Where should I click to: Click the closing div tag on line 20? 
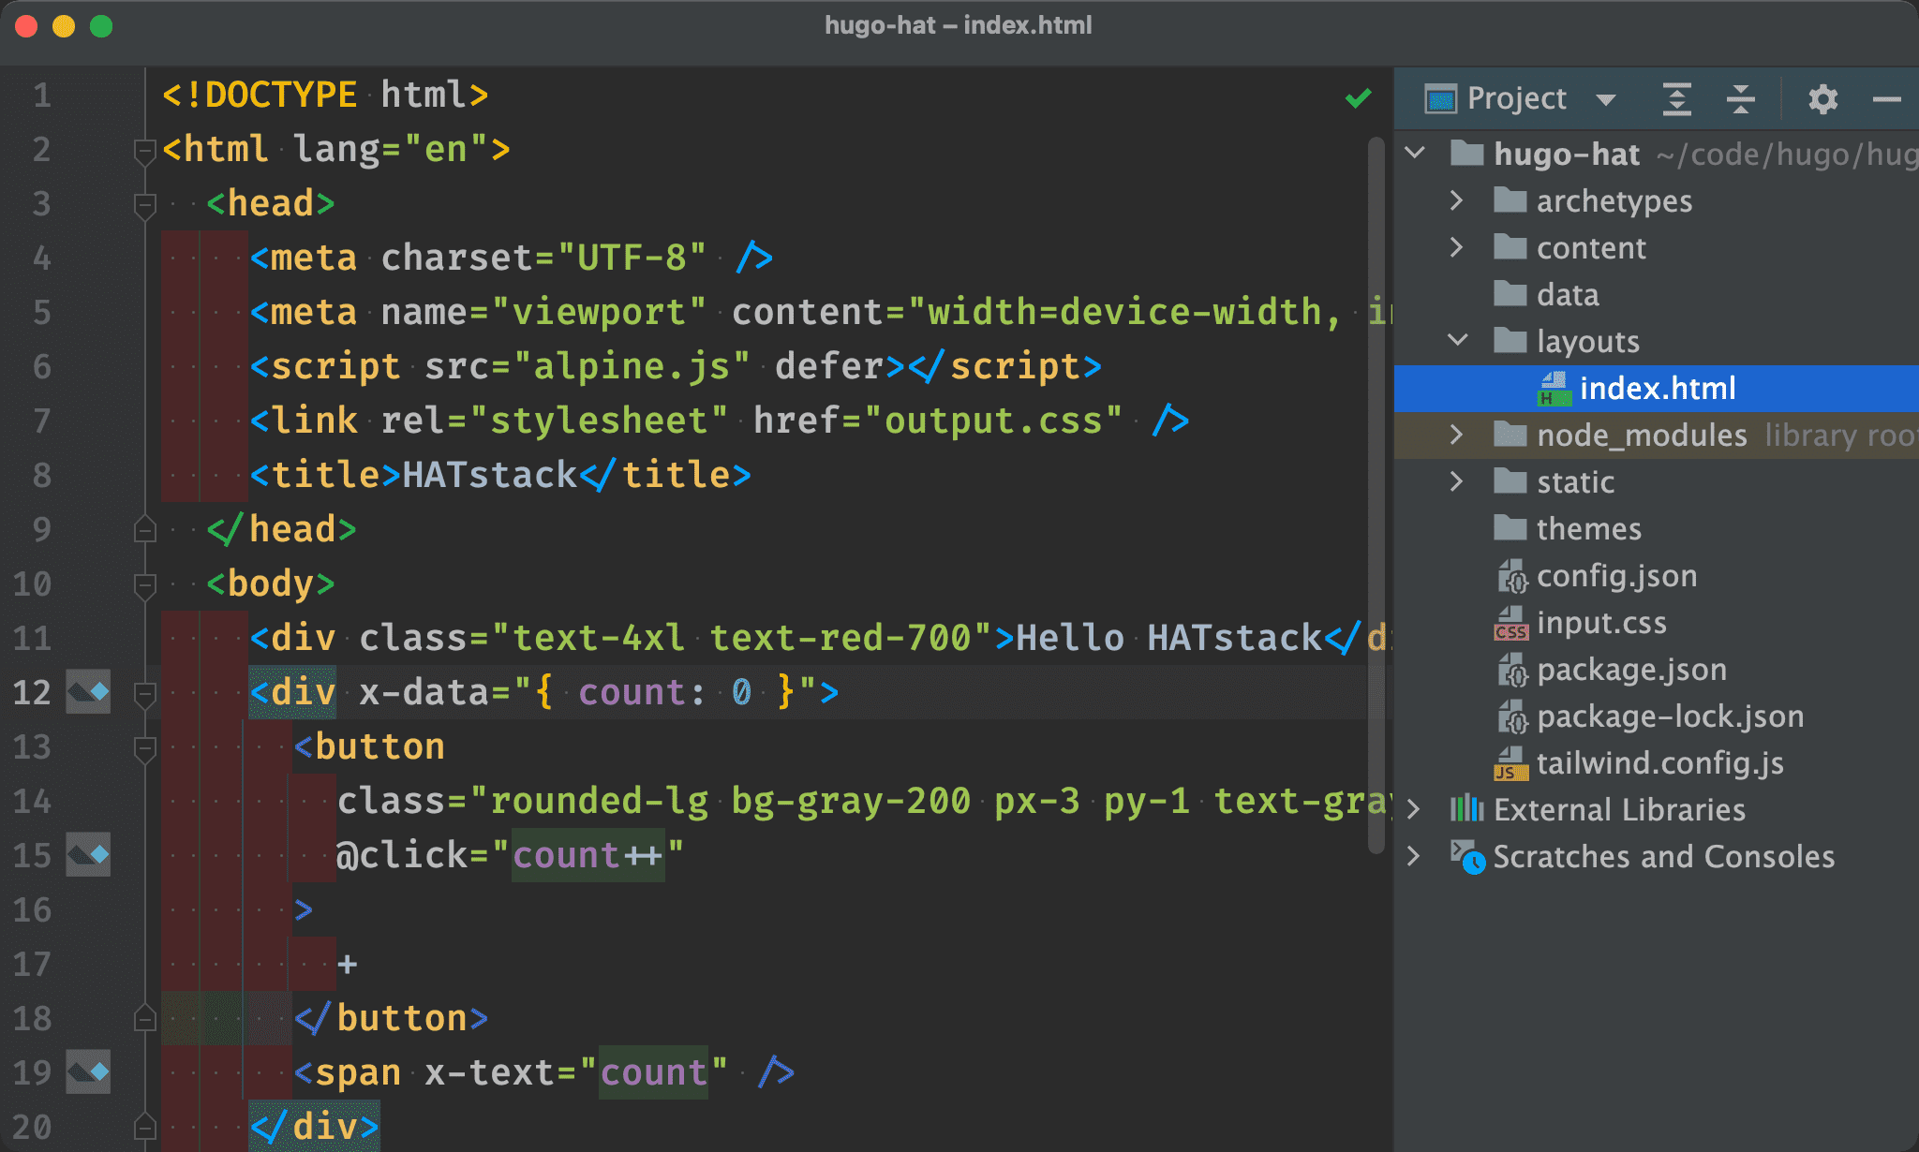click(x=315, y=1127)
